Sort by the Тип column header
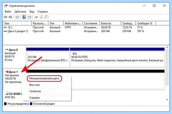The width and height of the screenshot is (172, 114). pyautogui.click(x=56, y=23)
